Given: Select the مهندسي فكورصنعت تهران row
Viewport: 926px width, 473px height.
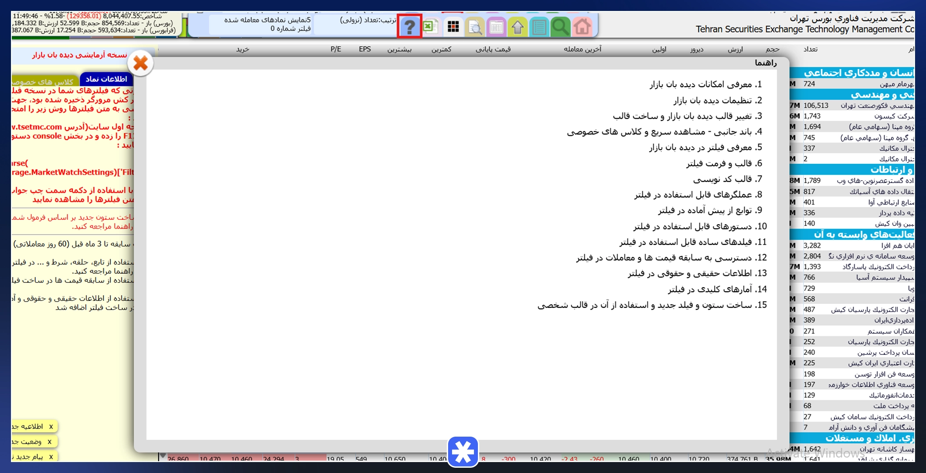Looking at the screenshot, I should 852,106.
